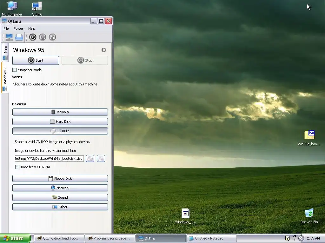Screen dimensions: 325x243
Task: Collapse the CD ROM section
Action: click(60, 131)
